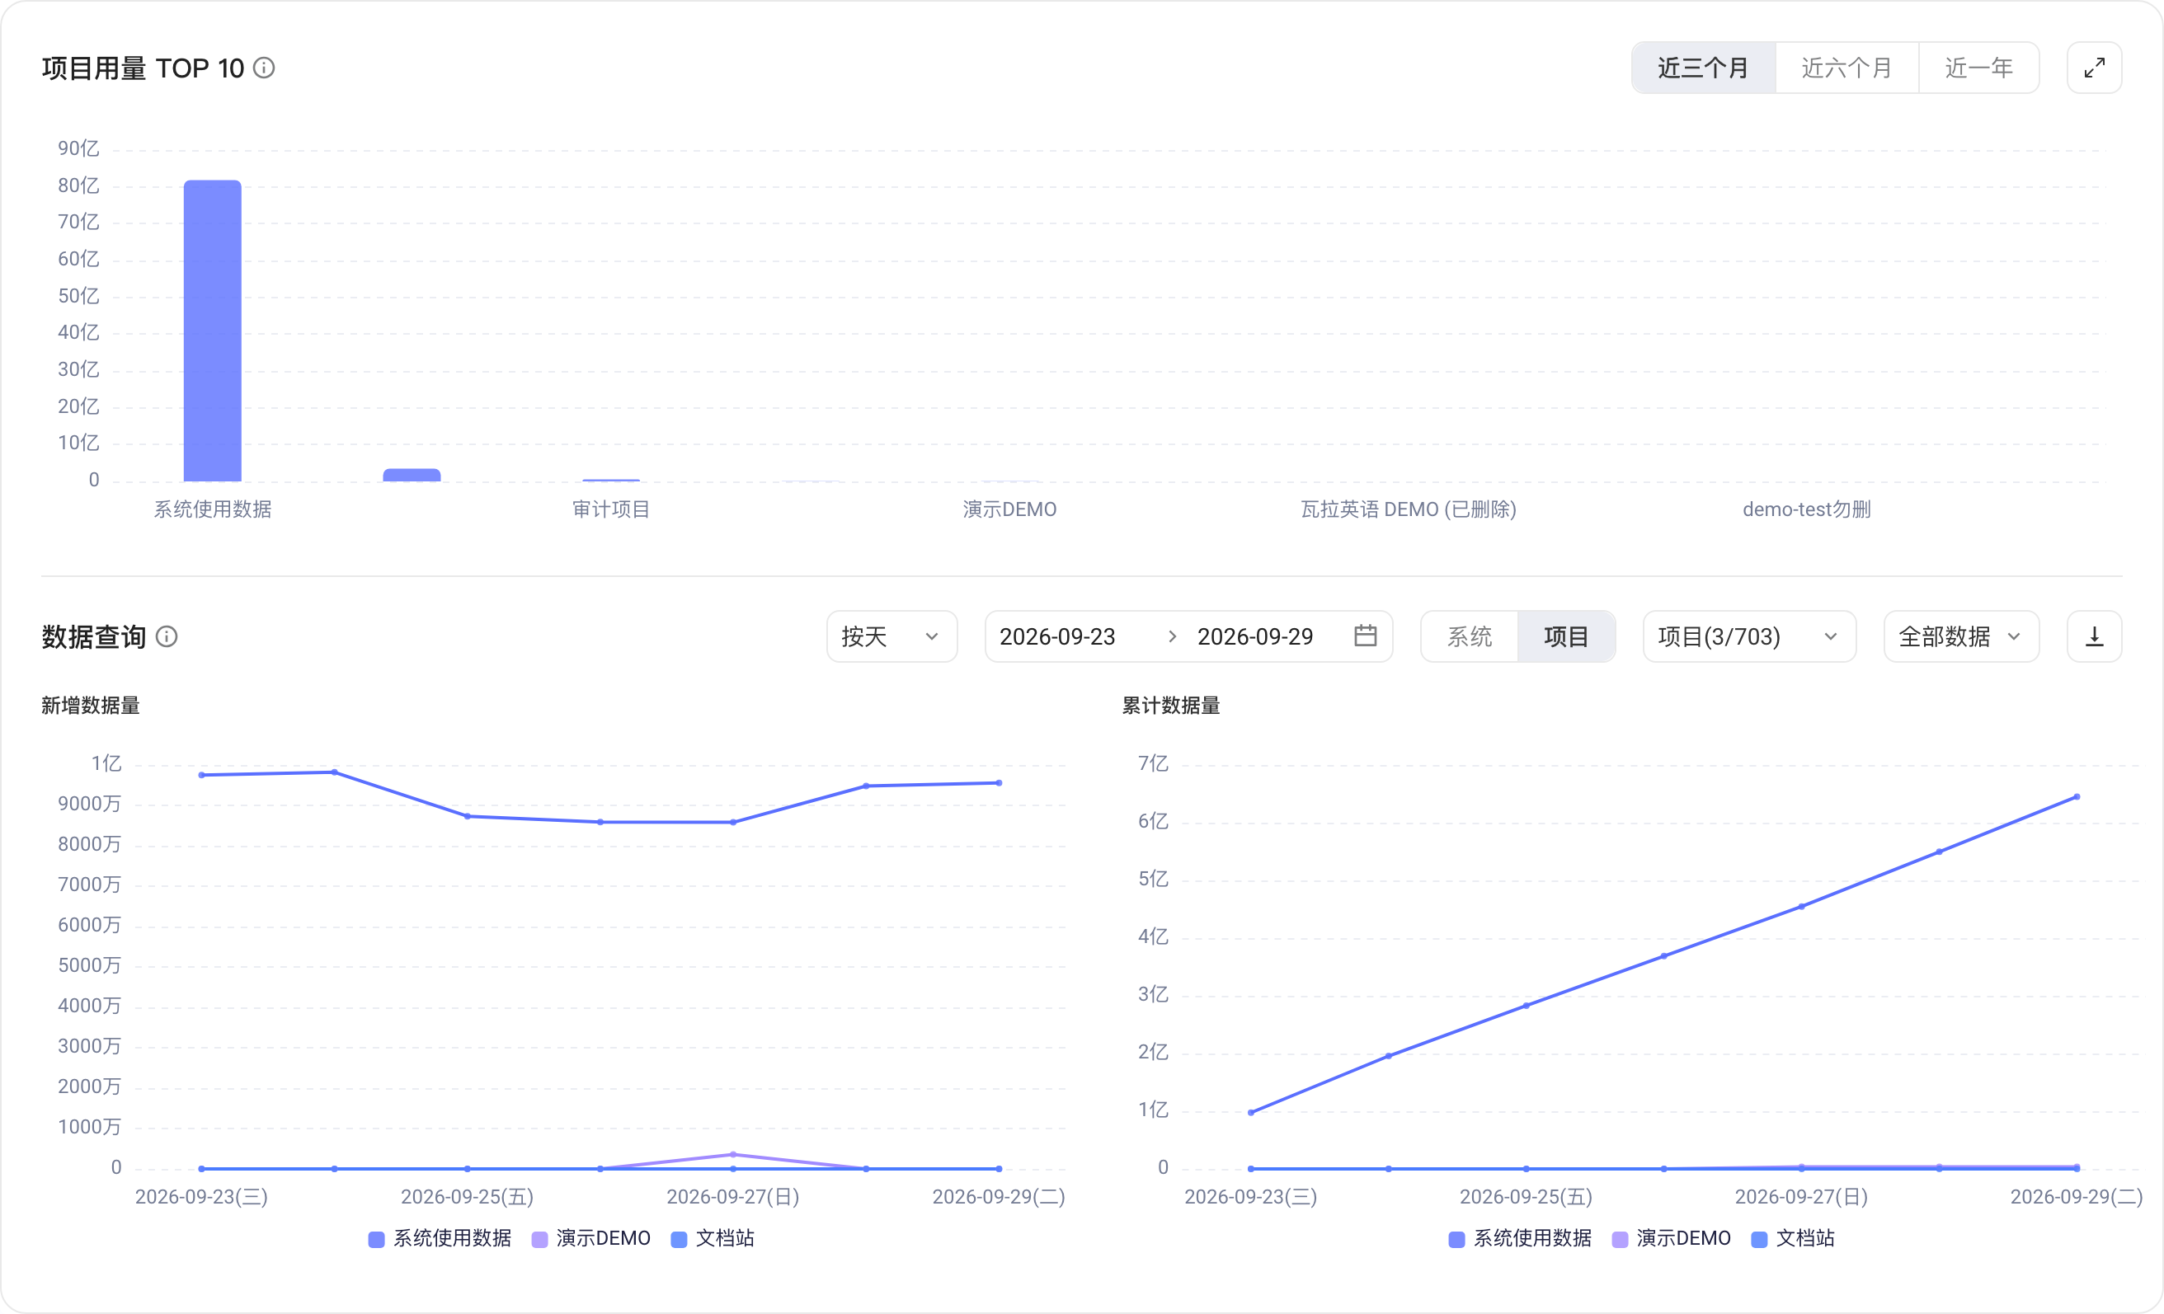Viewport: 2164px width, 1314px height.
Task: Toggle 演示DEMO legend in 新增数据量 chart
Action: [x=591, y=1238]
